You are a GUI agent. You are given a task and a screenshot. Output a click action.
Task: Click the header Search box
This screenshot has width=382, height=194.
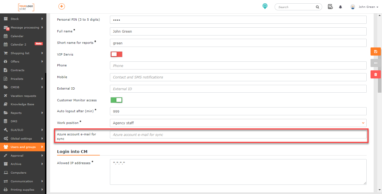(298, 7)
